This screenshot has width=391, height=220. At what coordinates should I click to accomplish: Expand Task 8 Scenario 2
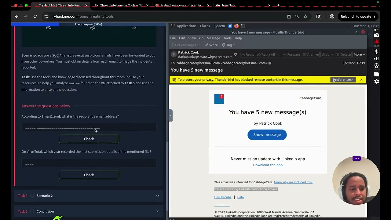89,196
